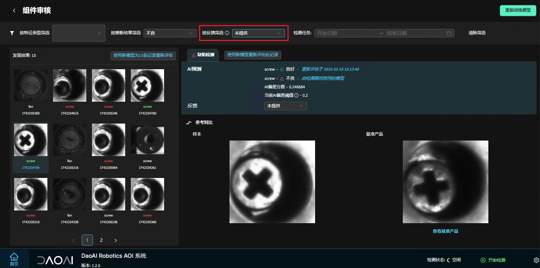
Task: Click text 重新评估于 2025-03-18 15:13:48
Action: pos(330,69)
